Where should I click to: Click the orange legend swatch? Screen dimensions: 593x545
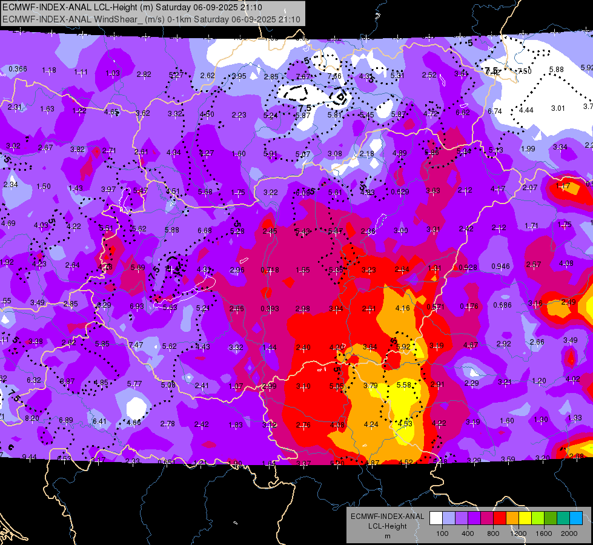tap(512, 518)
